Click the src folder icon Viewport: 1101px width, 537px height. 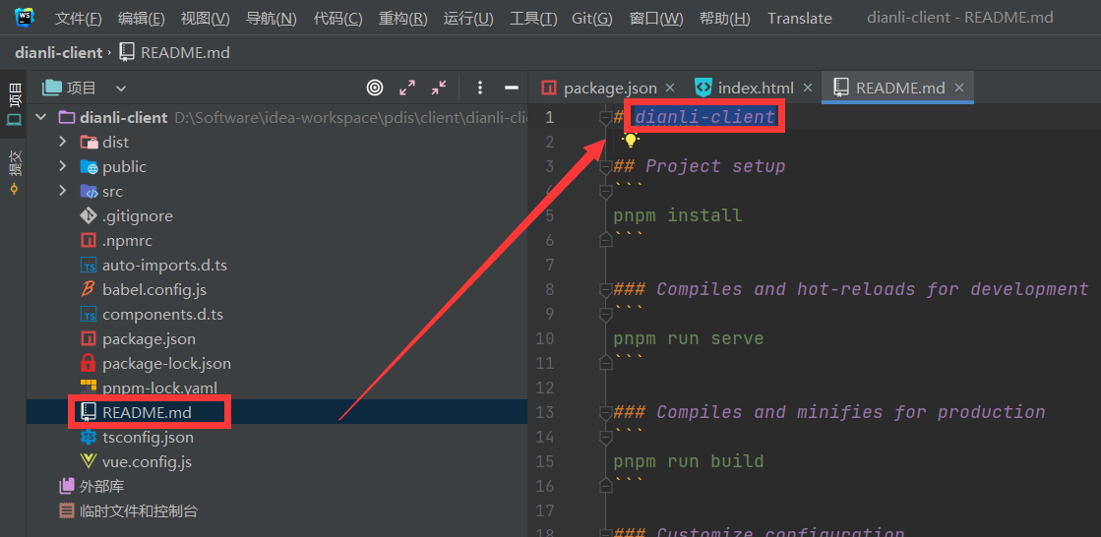90,191
